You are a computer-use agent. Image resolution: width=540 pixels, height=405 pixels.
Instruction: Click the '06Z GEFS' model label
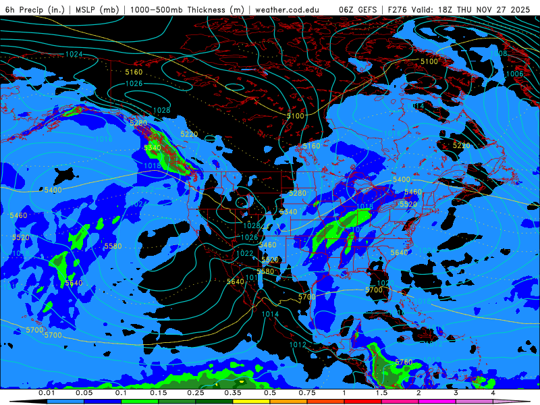pos(358,9)
